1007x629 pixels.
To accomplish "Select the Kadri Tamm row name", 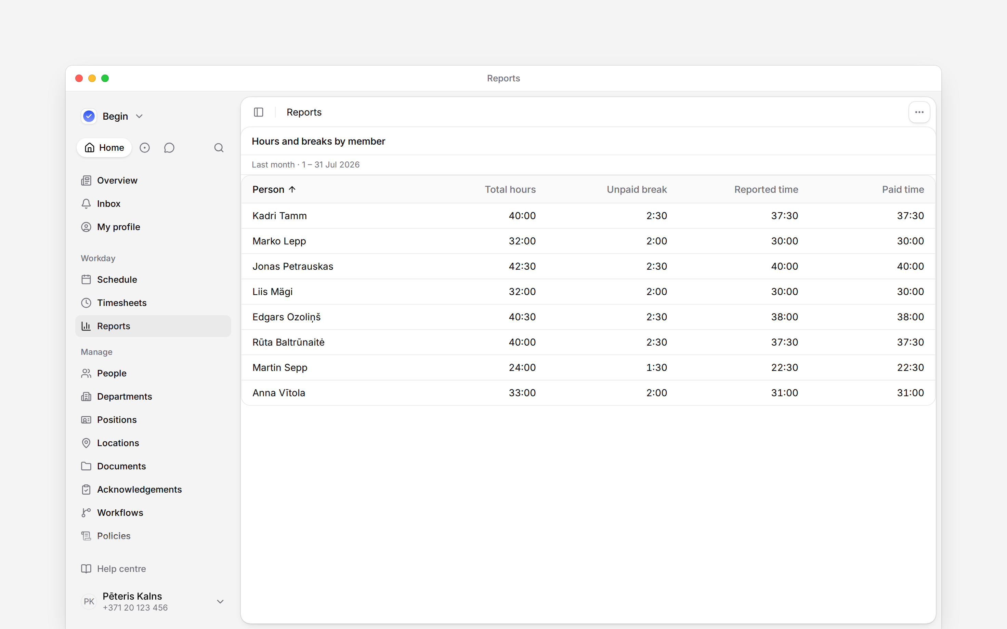I will [x=280, y=216].
